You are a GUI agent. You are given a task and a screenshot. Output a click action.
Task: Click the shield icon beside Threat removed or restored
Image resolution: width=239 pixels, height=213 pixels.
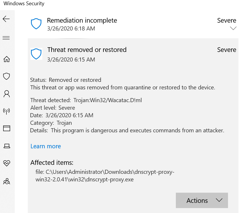[x=36, y=54]
